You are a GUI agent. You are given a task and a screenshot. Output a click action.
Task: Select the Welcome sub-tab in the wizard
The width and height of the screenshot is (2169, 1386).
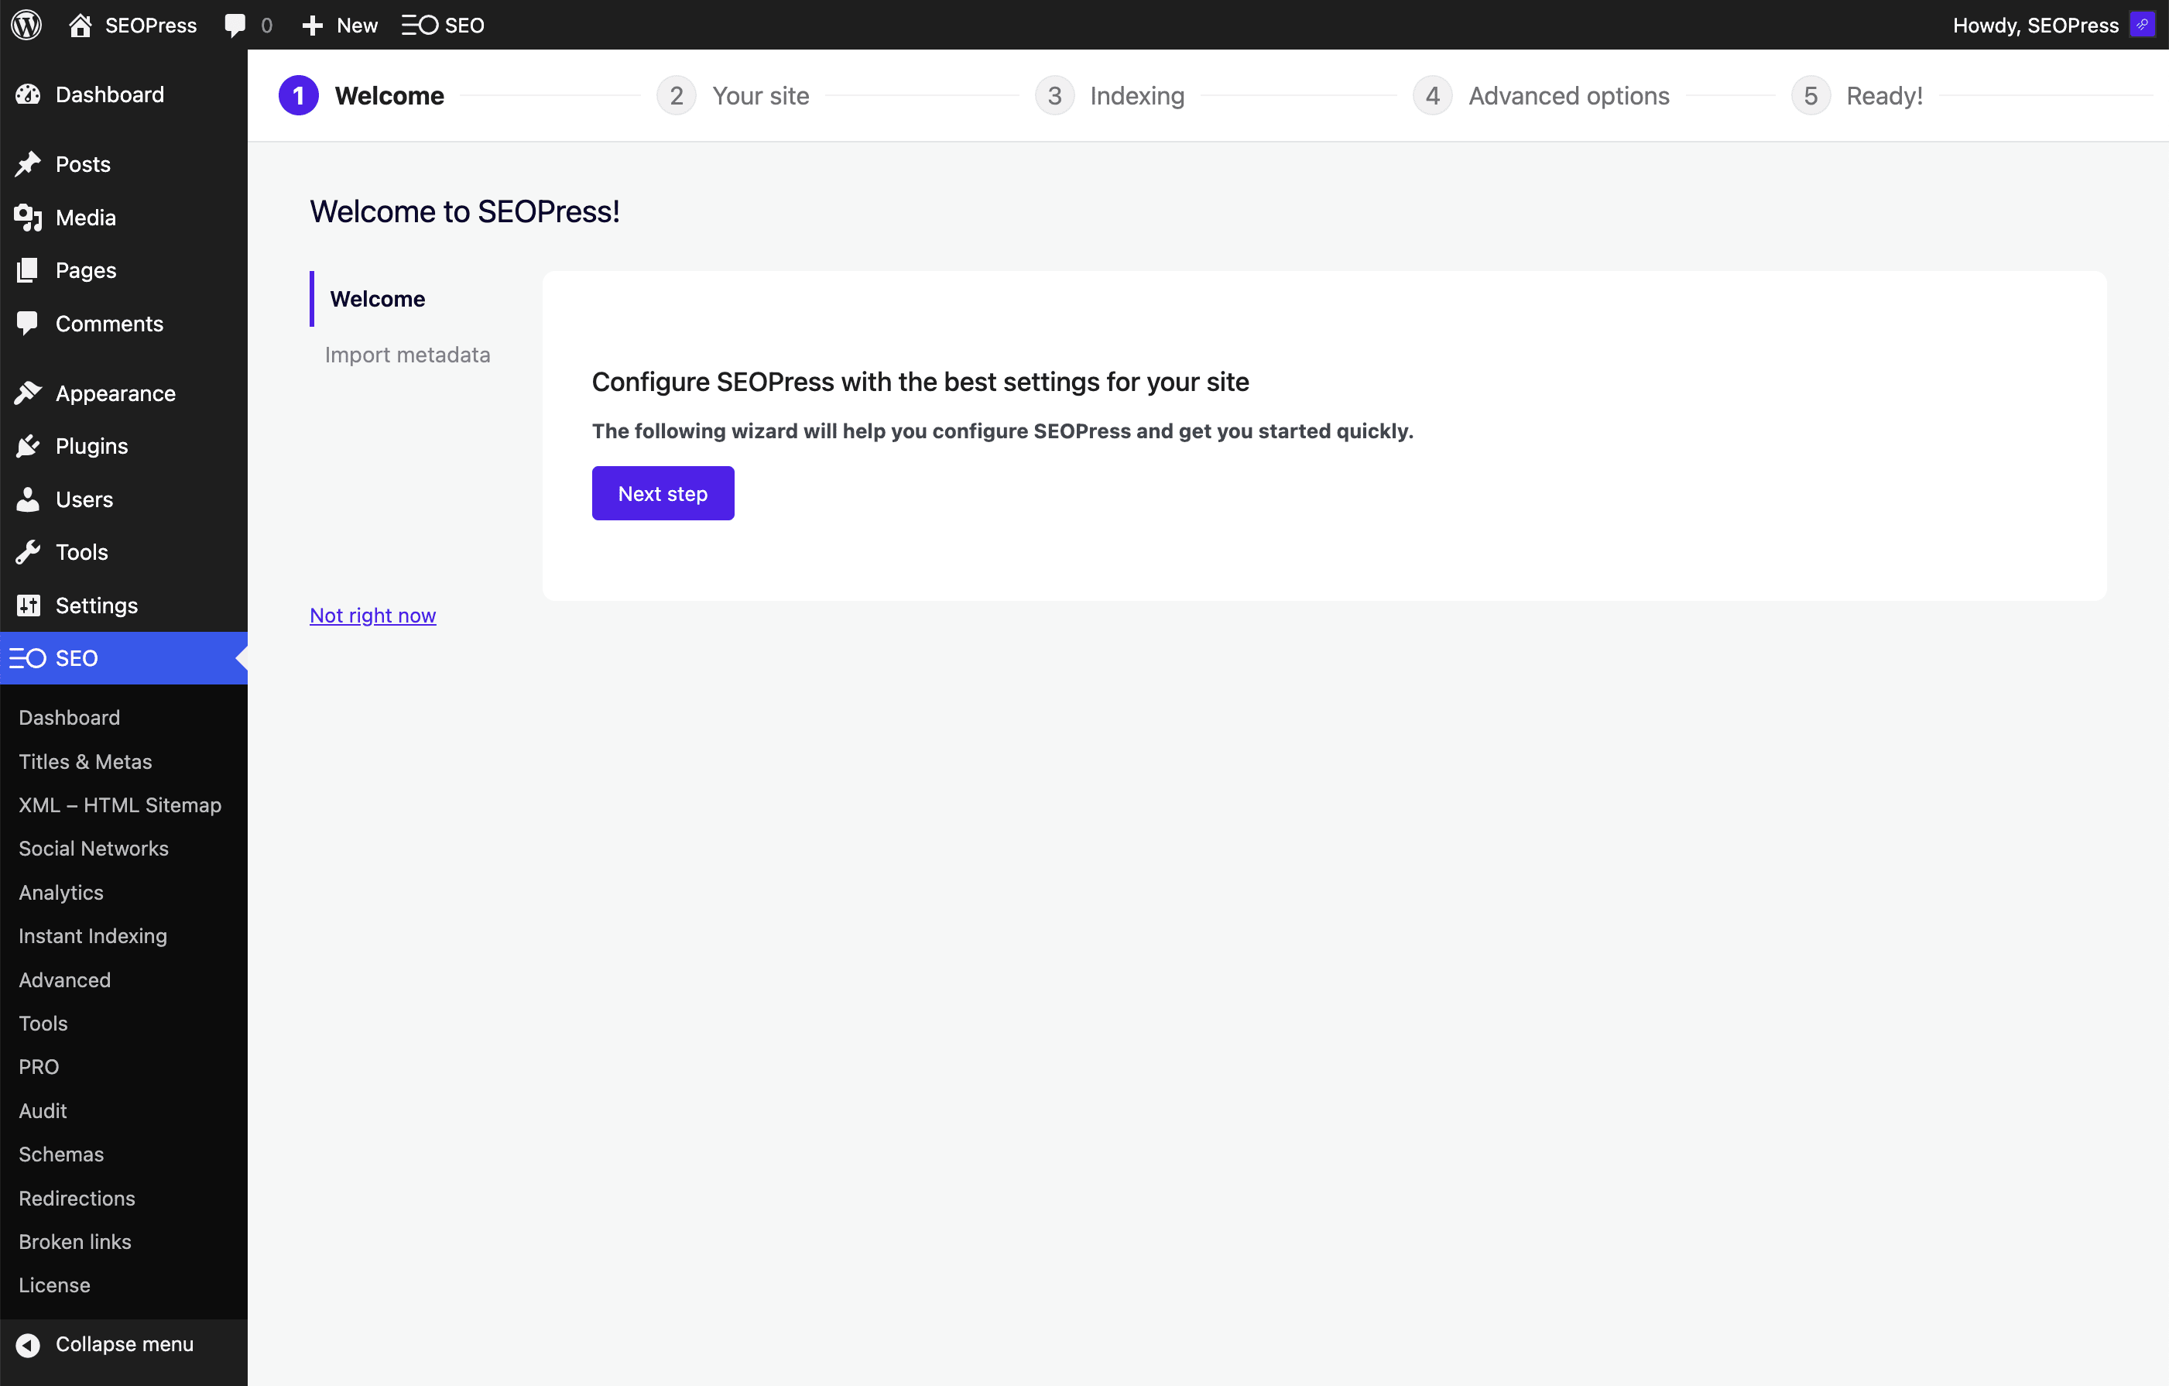[378, 299]
